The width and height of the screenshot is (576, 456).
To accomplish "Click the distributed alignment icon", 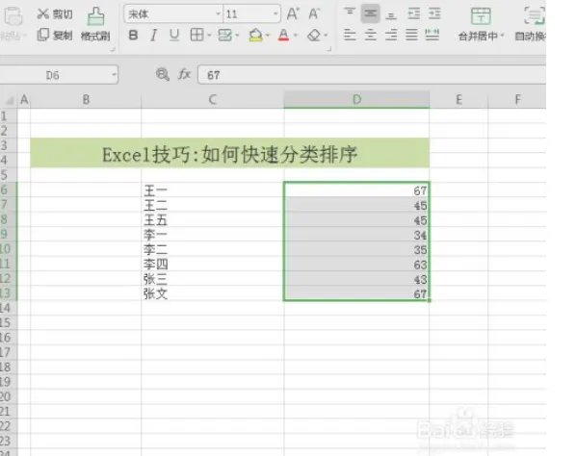I will (432, 36).
